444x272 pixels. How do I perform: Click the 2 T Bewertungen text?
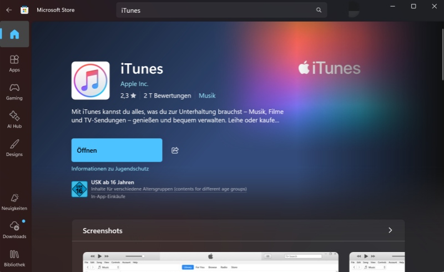pyautogui.click(x=168, y=96)
